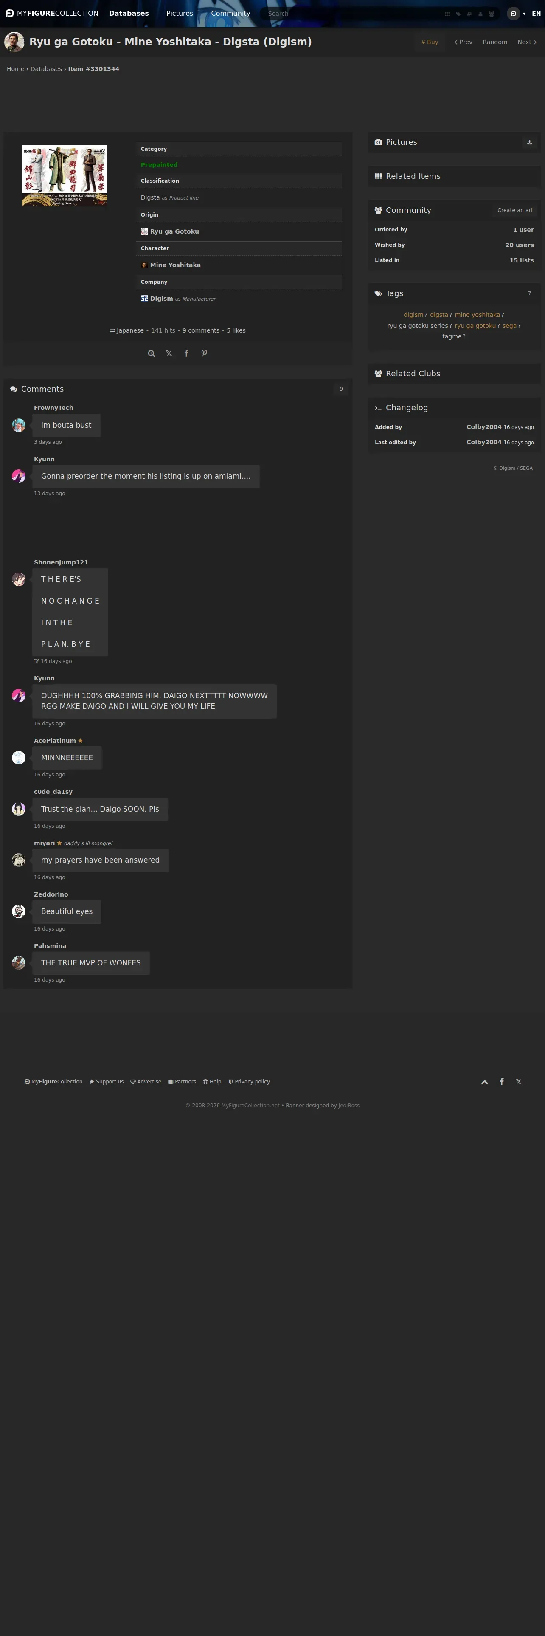This screenshot has width=545, height=1636.
Task: Click the clubs group search filter icon
Action: pyautogui.click(x=491, y=14)
